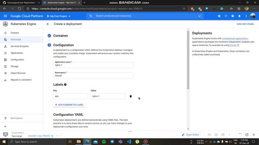The height and width of the screenshot is (145, 259).
Task: Open the Docker external link
Action: 234,45
